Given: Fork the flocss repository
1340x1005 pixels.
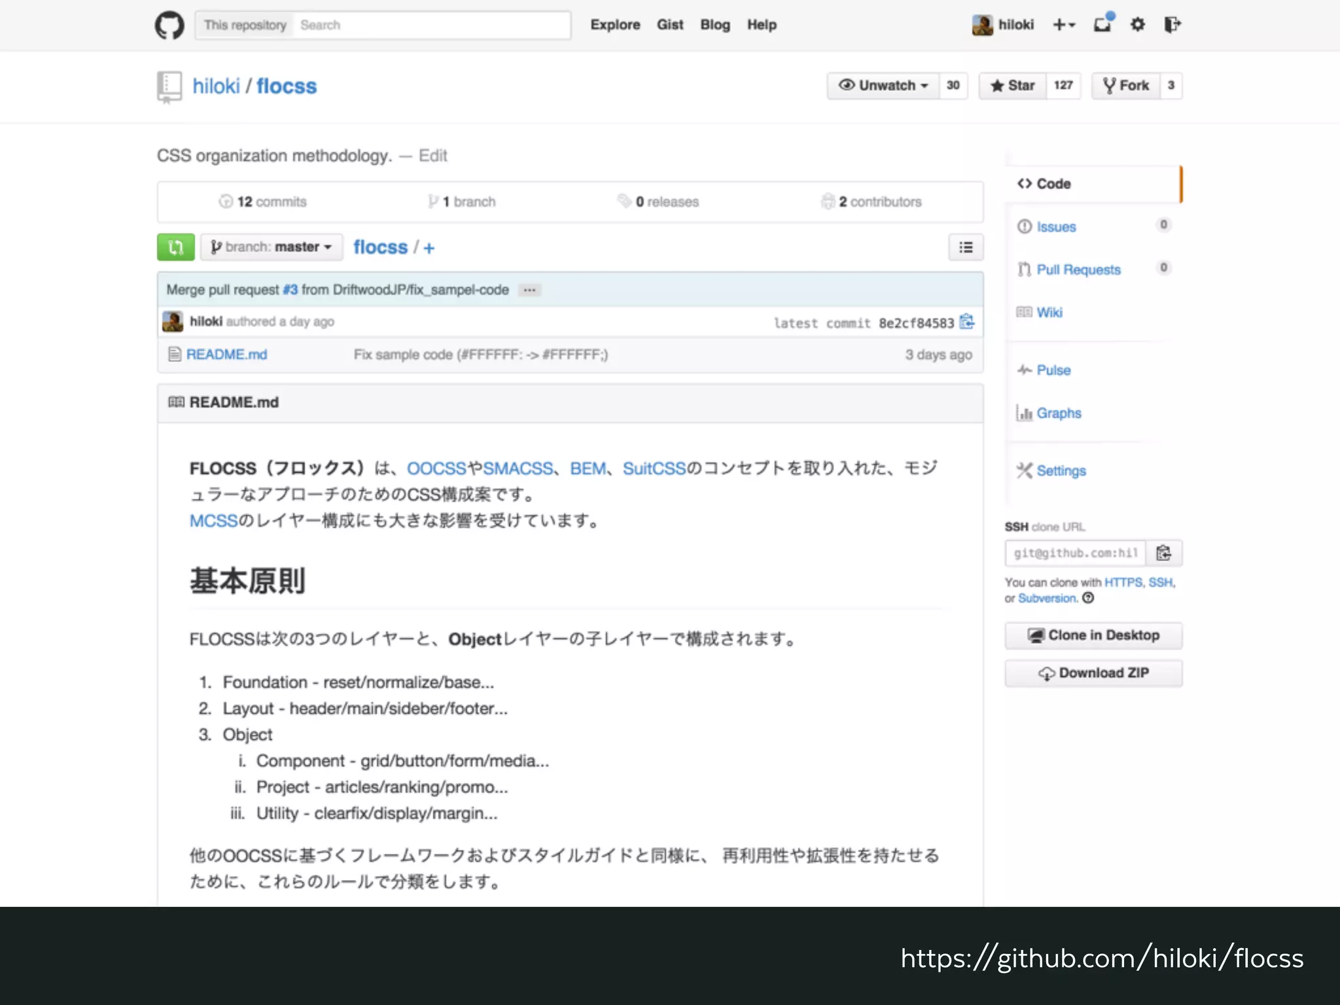Looking at the screenshot, I should [x=1126, y=86].
